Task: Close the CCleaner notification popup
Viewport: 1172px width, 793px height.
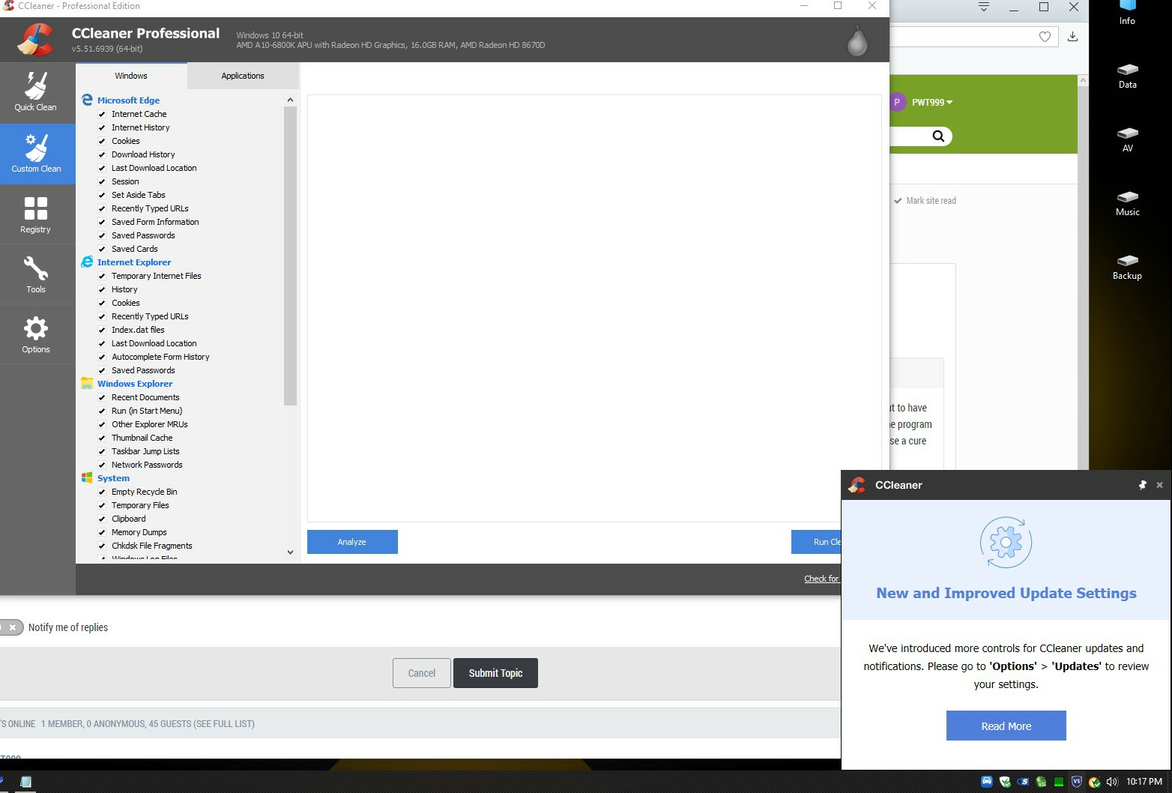Action: point(1159,485)
